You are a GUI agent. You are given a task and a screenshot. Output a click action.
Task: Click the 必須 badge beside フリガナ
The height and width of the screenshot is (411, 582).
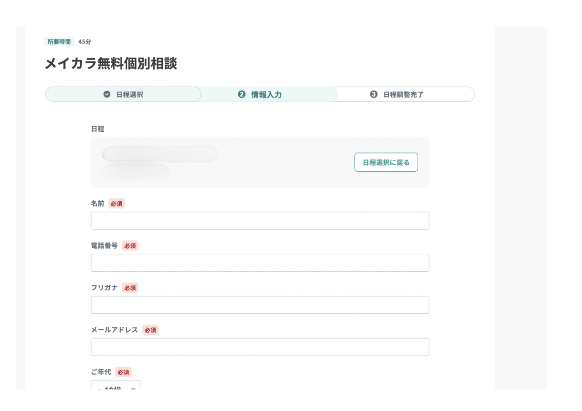coord(130,288)
